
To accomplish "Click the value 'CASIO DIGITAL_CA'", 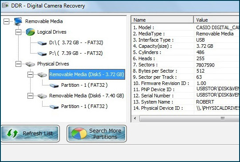I will [x=218, y=27].
